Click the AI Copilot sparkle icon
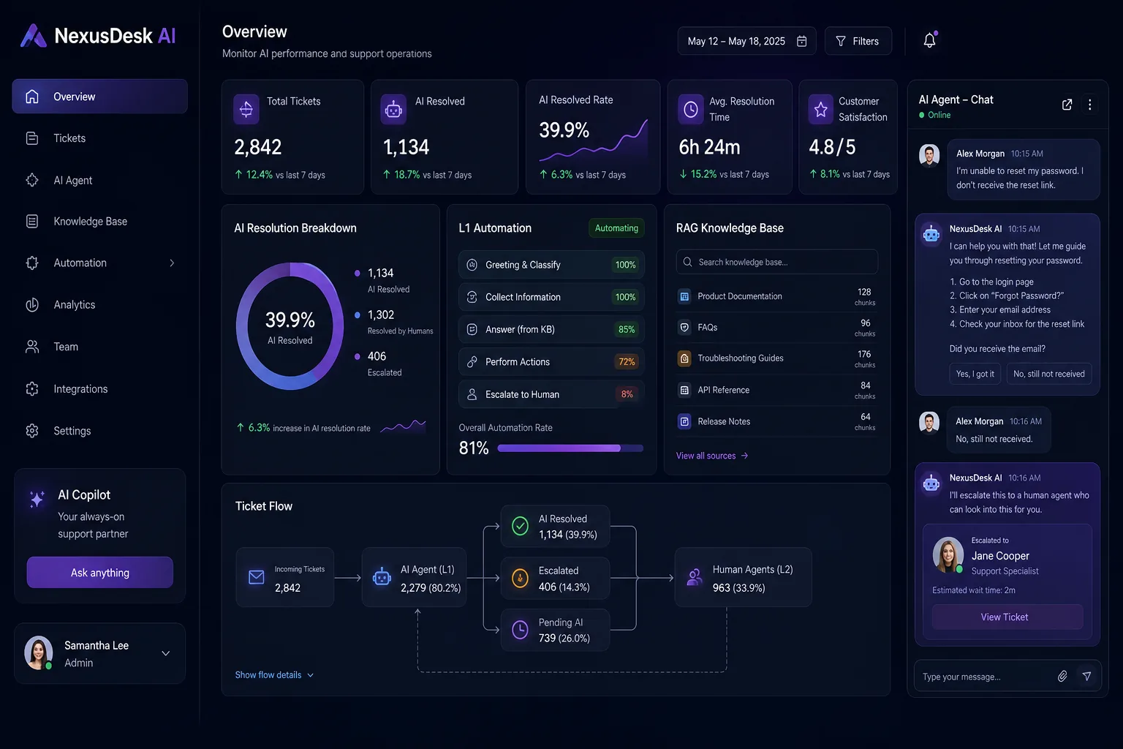 (x=37, y=499)
